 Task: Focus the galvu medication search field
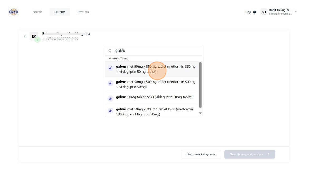point(154,51)
